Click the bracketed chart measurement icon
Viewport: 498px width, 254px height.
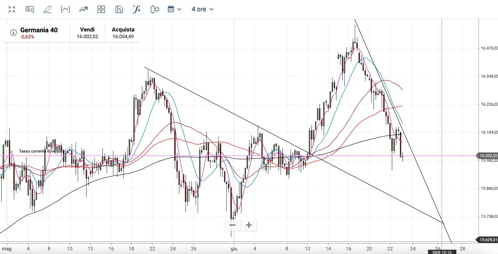tap(65, 9)
